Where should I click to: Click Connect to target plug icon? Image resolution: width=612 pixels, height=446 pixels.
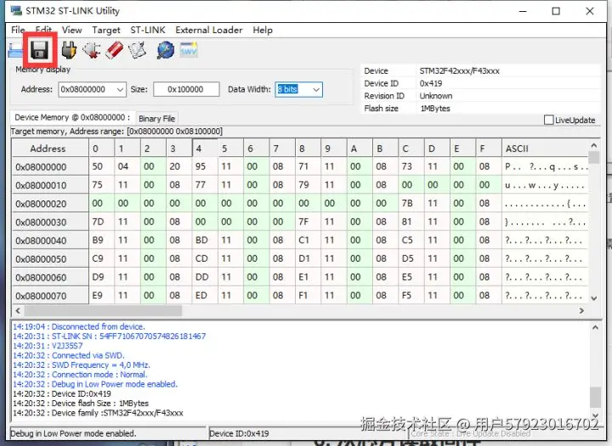pyautogui.click(x=69, y=50)
